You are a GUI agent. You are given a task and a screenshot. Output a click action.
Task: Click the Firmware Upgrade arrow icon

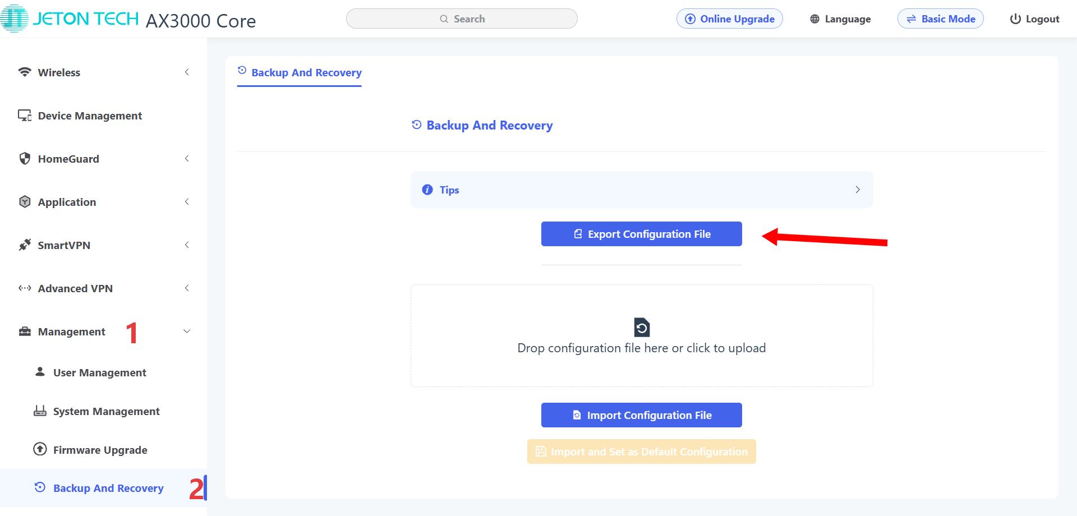pos(40,449)
